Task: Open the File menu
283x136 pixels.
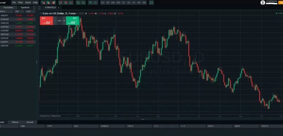Action: (x=14, y=3)
